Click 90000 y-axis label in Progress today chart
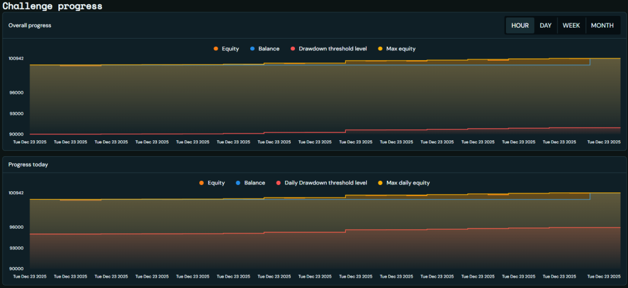628x288 pixels. pyautogui.click(x=17, y=268)
